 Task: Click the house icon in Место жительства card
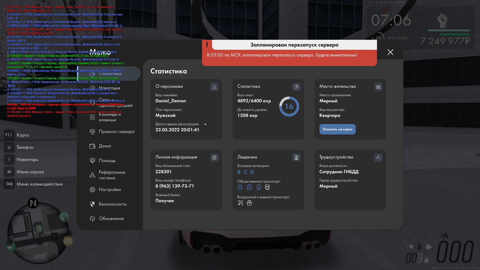click(378, 87)
